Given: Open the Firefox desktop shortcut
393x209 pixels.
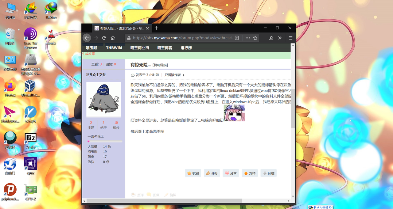Looking at the screenshot, I should (x=10, y=89).
